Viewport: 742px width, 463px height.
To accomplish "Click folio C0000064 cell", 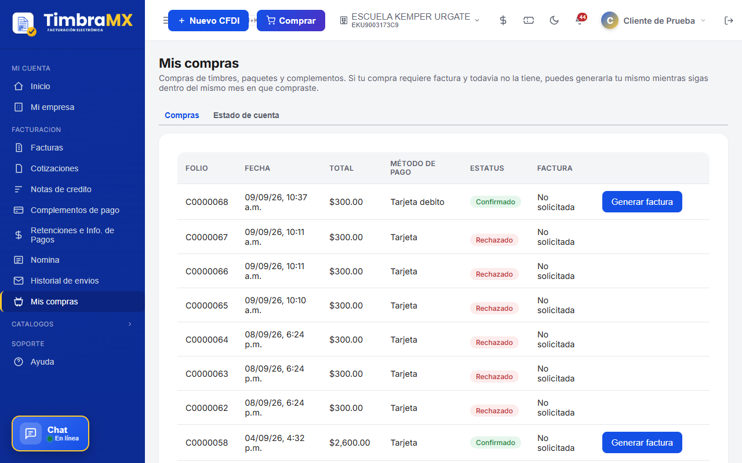I will [x=207, y=340].
